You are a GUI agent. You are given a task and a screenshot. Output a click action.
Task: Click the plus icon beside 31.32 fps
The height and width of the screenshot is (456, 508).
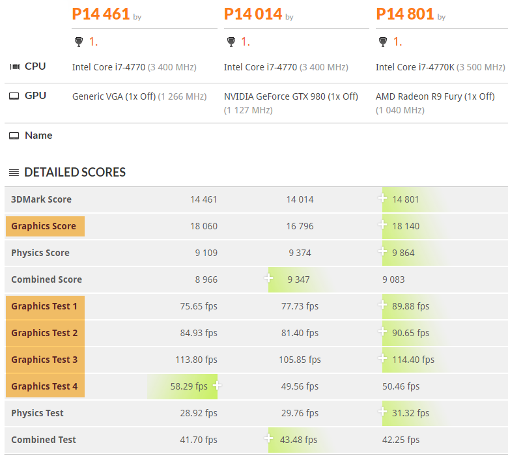point(382,412)
